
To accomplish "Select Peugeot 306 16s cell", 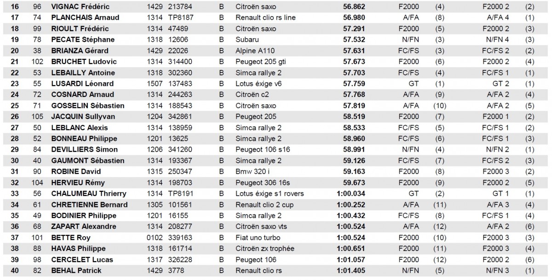I will click(x=259, y=183).
